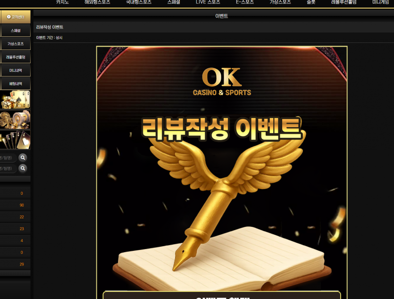Focus the lower league/team search field

pyautogui.click(x=8, y=168)
